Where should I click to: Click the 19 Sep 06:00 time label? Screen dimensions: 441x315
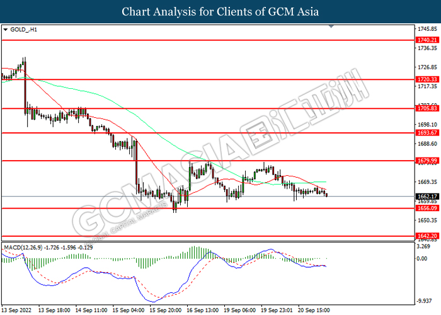tap(240, 311)
